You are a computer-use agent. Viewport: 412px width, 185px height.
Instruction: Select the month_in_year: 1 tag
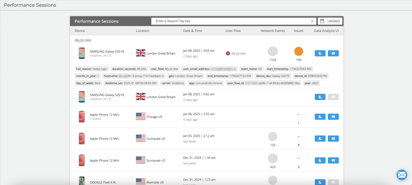(x=87, y=76)
